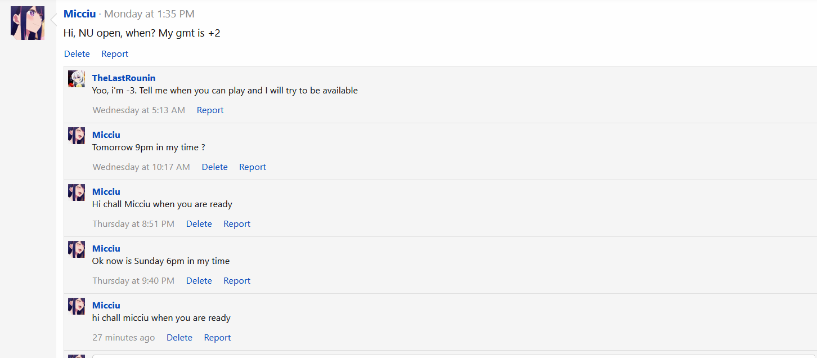Click Micciu's large avatar beside the main post
Image resolution: width=817 pixels, height=358 pixels.
28,23
